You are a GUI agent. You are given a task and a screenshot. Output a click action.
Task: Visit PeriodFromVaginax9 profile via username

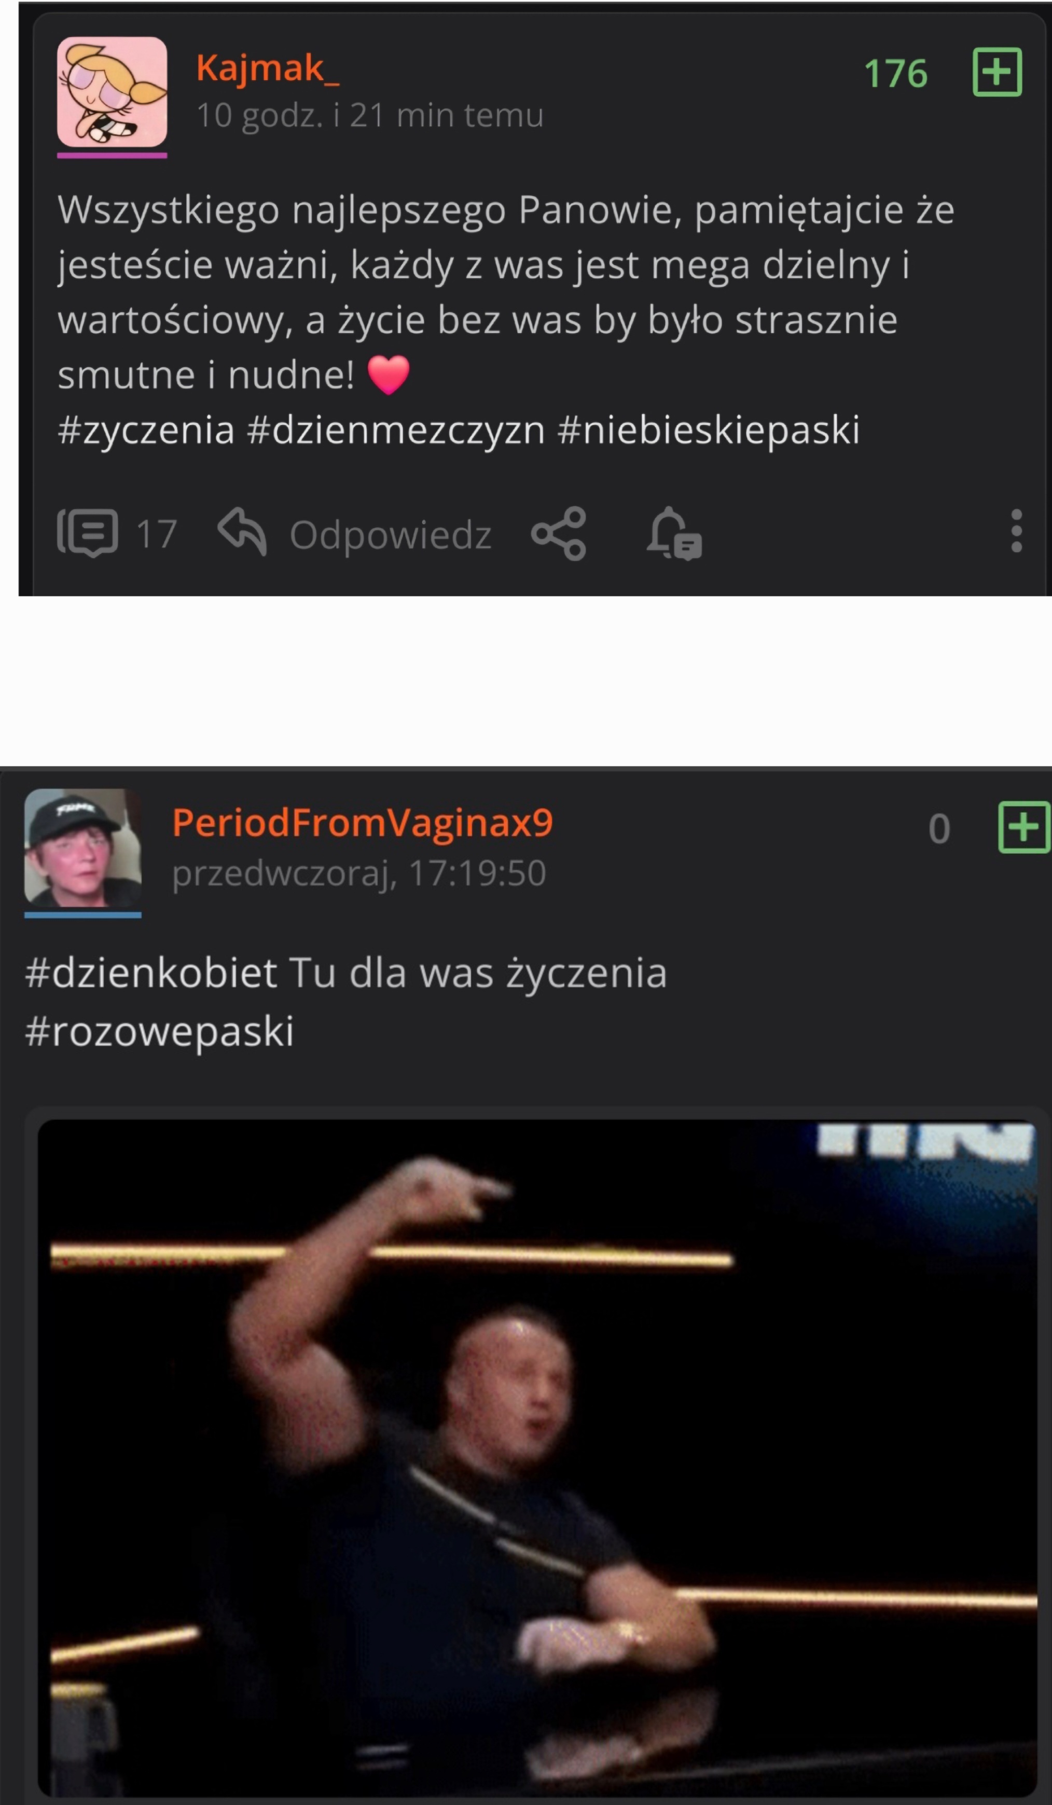(x=363, y=822)
